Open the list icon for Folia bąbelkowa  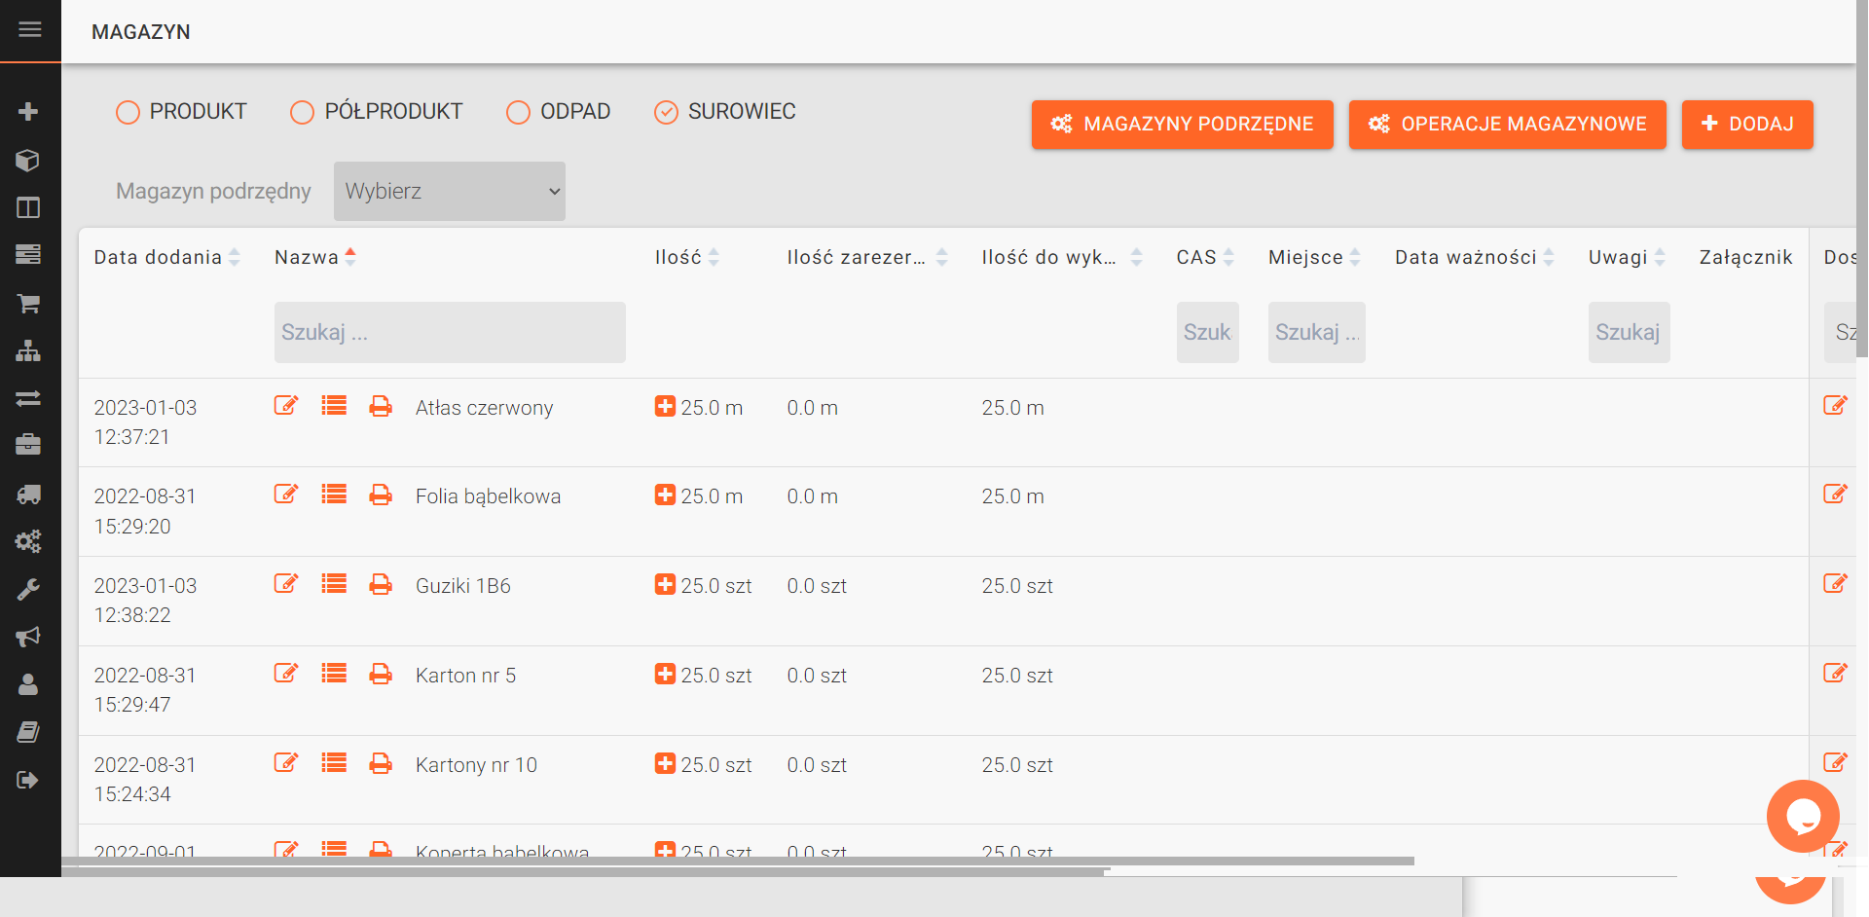[334, 495]
